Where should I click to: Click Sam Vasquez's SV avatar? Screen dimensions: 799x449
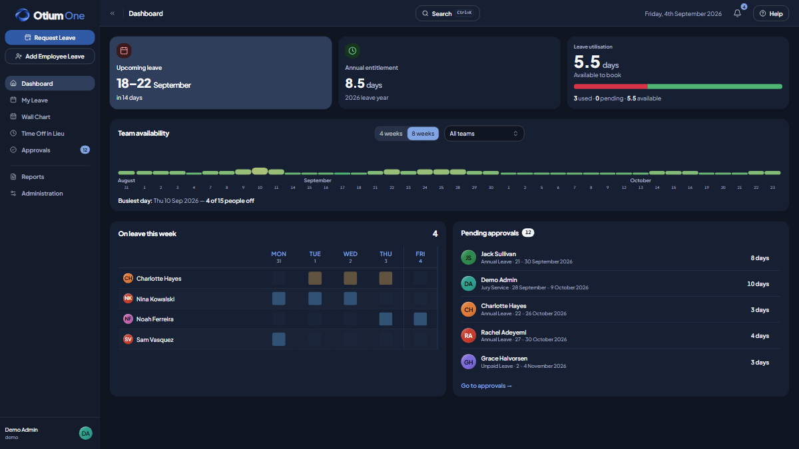[x=129, y=339]
